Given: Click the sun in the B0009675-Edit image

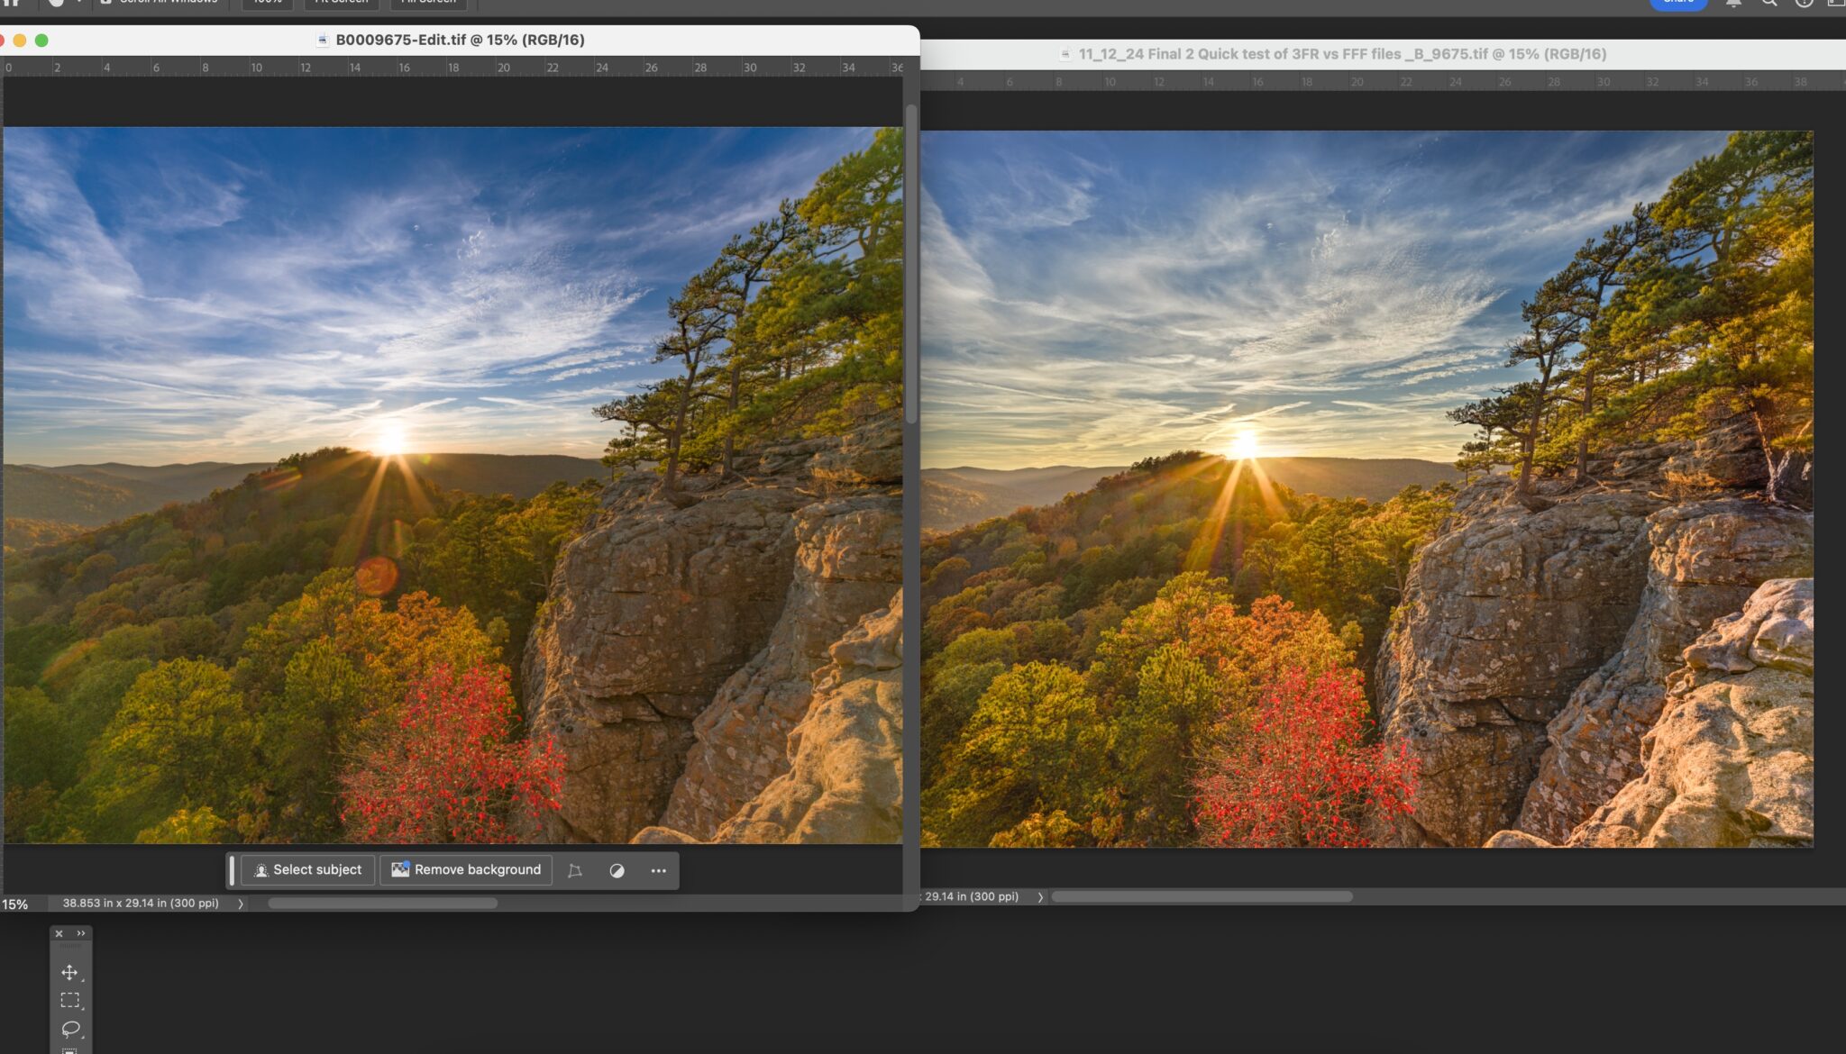Looking at the screenshot, I should tap(391, 439).
